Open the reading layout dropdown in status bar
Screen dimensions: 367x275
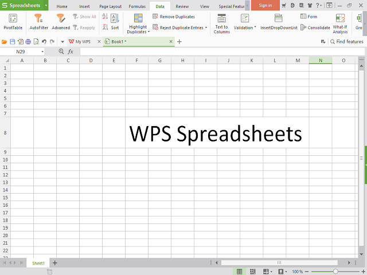tap(271, 272)
